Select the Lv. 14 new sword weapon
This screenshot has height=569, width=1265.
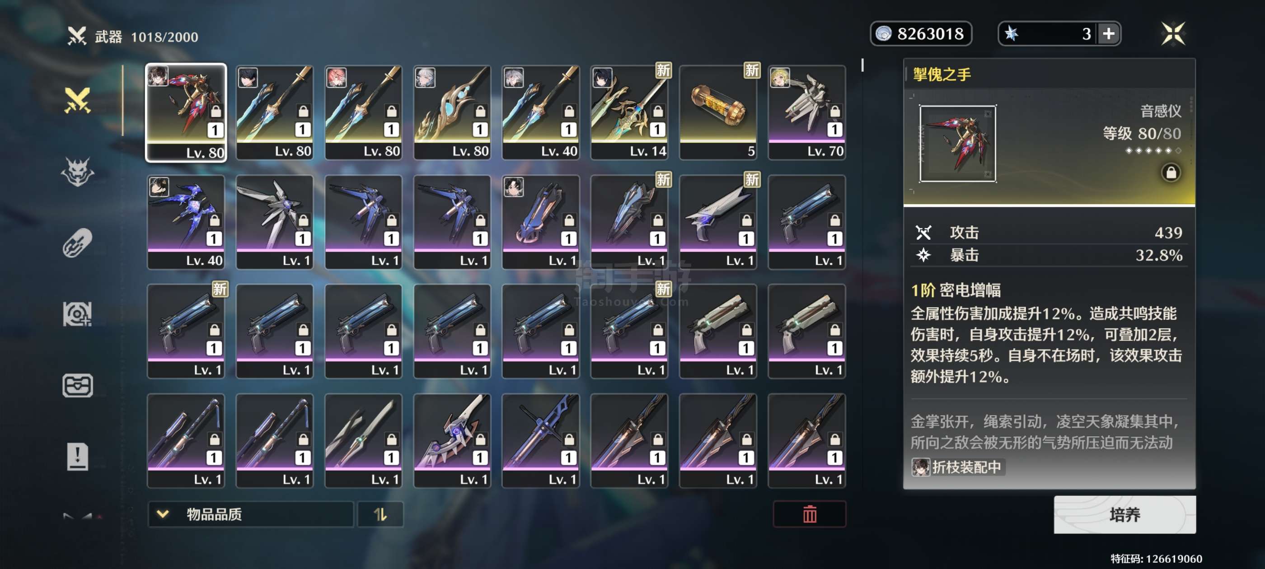click(629, 112)
